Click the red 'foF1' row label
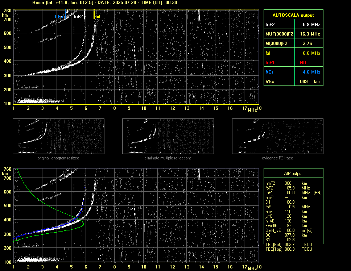Image resolution: width=351 pixels, height=271 pixels. [270, 63]
